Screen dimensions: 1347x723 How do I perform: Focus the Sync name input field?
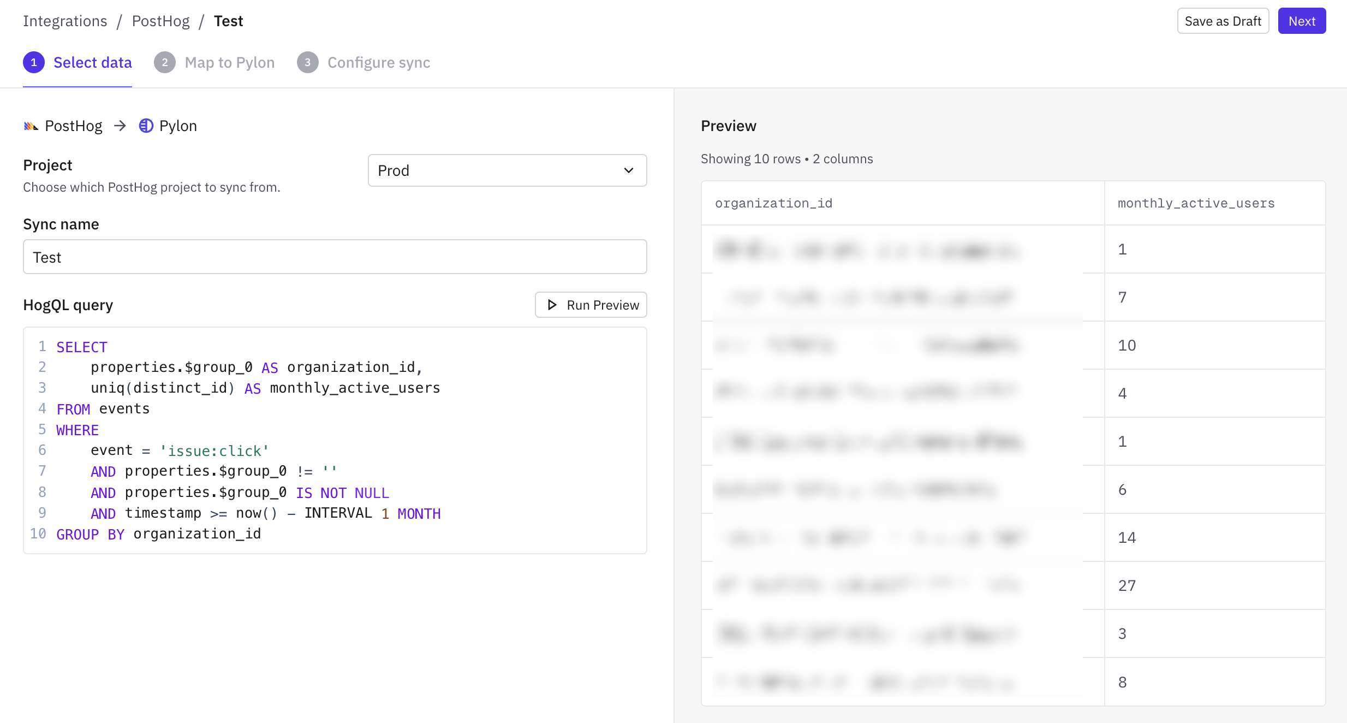coord(335,257)
